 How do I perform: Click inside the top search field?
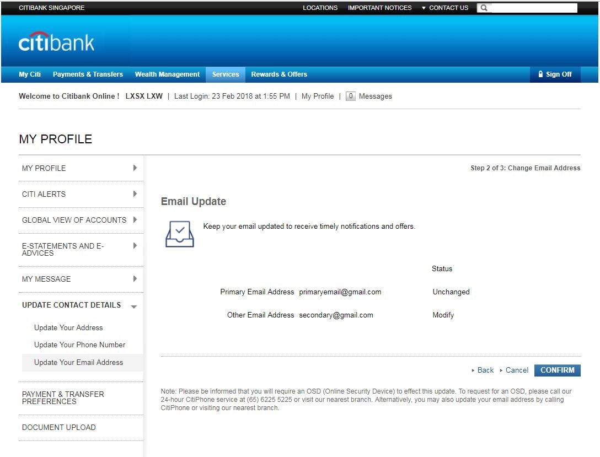click(x=533, y=8)
